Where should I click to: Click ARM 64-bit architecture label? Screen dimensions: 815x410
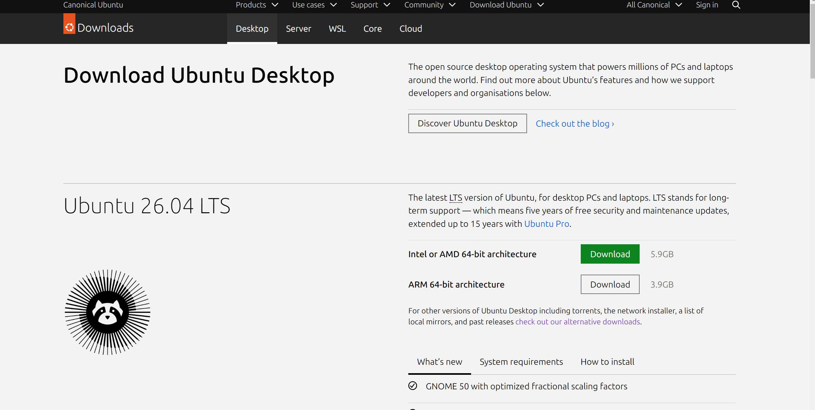[456, 285]
